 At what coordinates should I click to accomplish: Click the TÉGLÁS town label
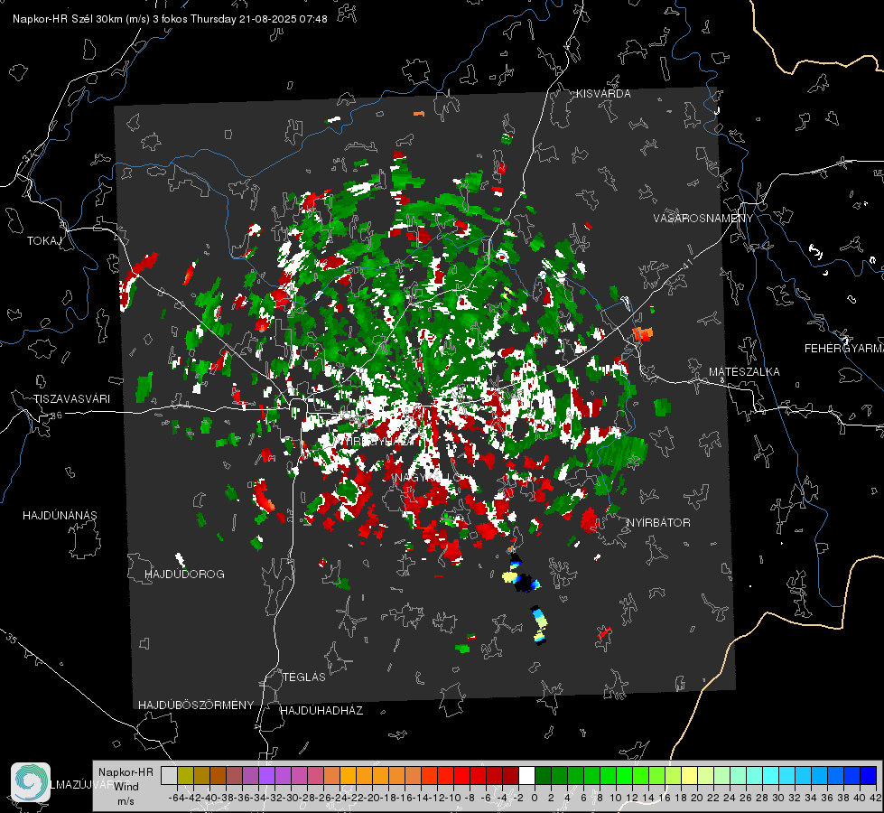304,677
